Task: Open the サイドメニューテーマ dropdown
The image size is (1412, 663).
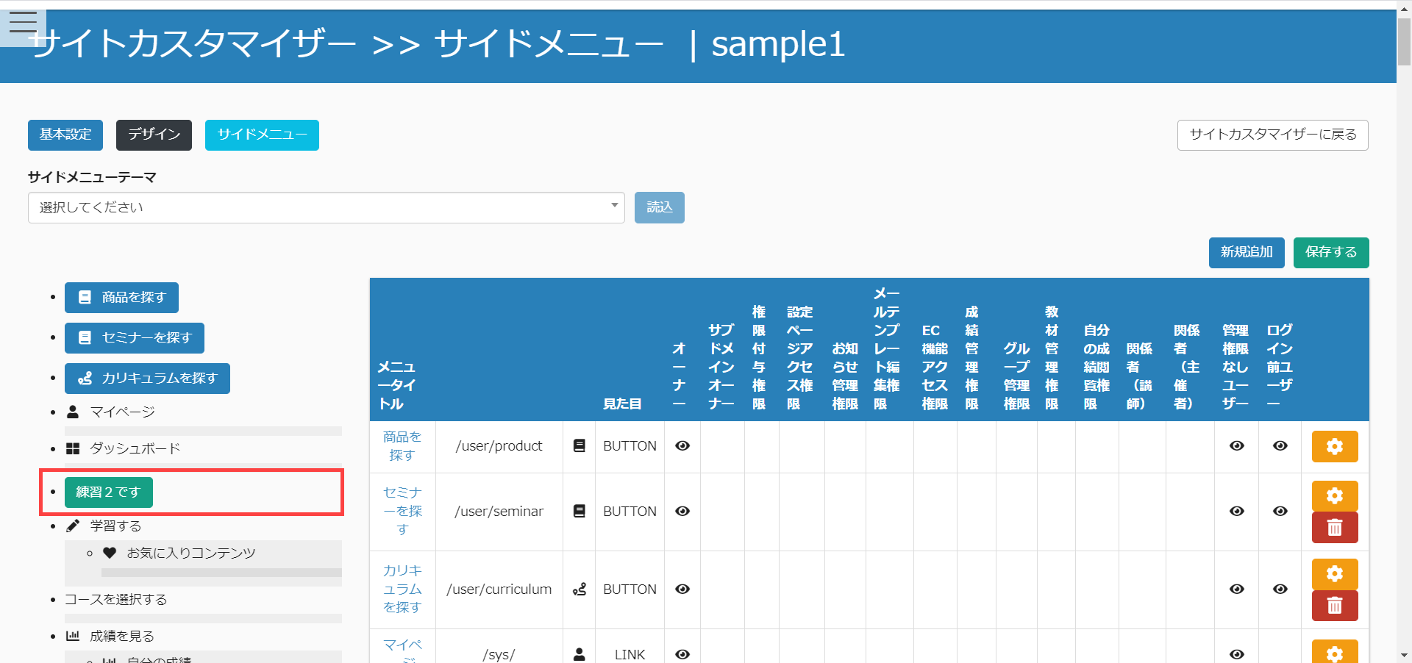Action: tap(326, 208)
